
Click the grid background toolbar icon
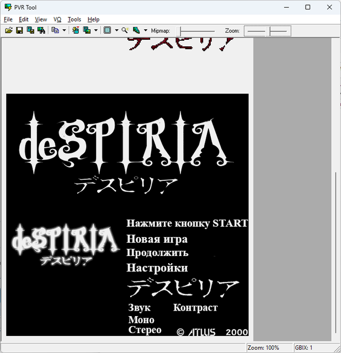coord(107,30)
